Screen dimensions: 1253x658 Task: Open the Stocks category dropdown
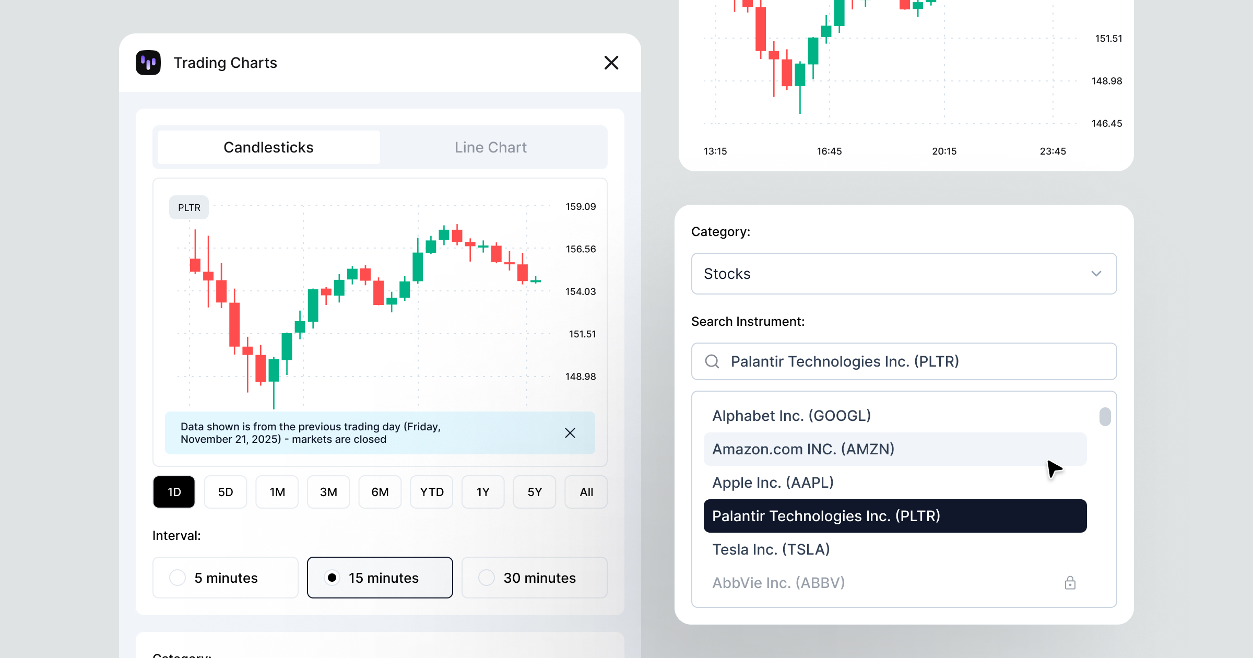[904, 274]
